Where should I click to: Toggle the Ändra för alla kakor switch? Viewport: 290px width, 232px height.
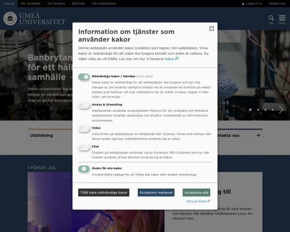click(84, 169)
